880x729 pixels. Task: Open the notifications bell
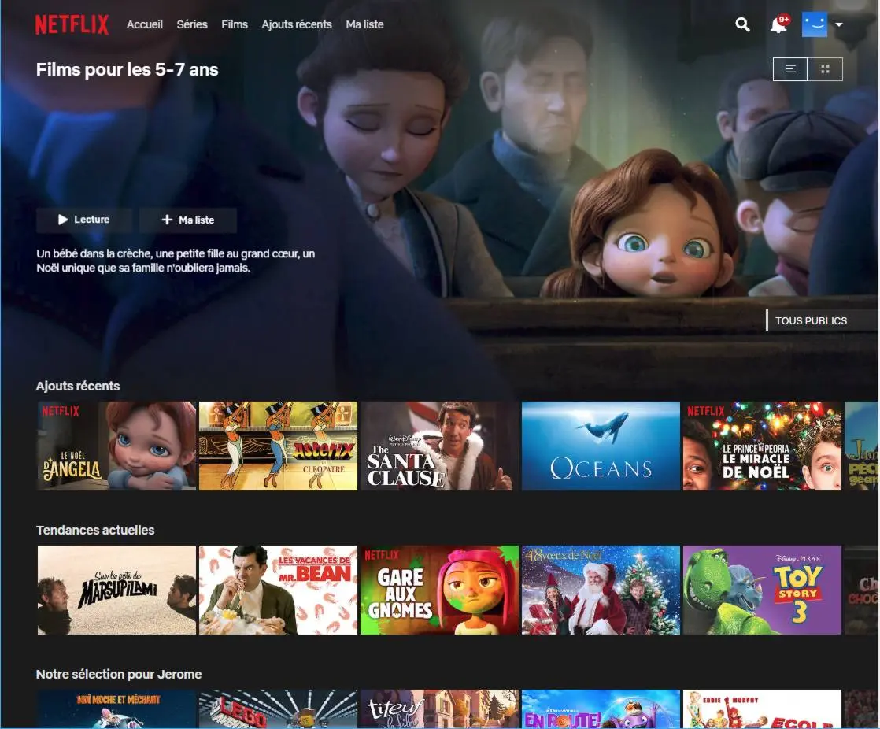[x=779, y=24]
